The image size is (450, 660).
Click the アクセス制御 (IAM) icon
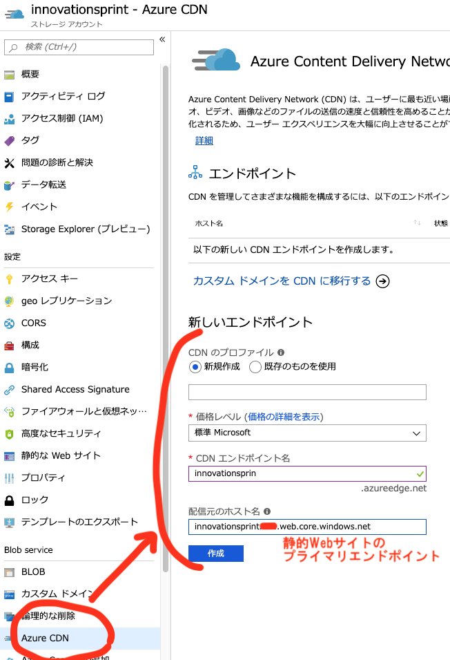pos(9,119)
